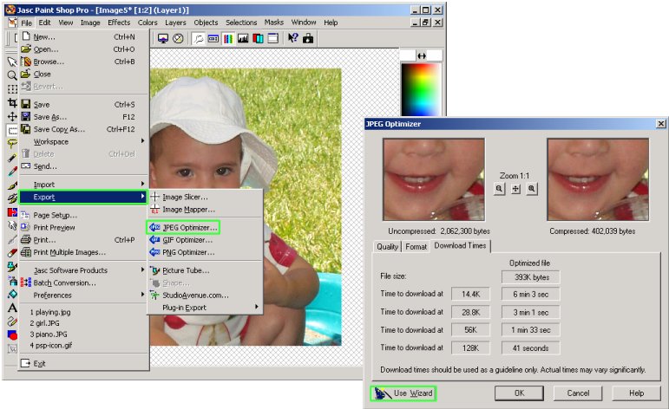Select the Deformation tool with dotted rectangle
Image resolution: width=669 pixels, height=409 pixels.
(12, 88)
